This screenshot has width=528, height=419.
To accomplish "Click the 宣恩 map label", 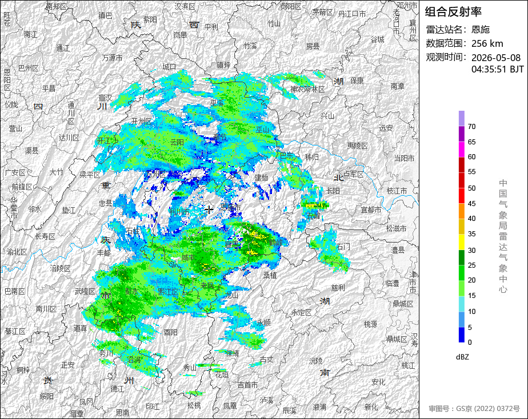I will point(231,244).
